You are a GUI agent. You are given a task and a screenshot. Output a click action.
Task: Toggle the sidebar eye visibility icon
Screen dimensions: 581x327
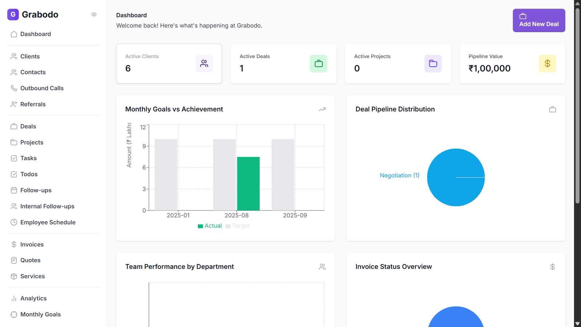[94, 15]
